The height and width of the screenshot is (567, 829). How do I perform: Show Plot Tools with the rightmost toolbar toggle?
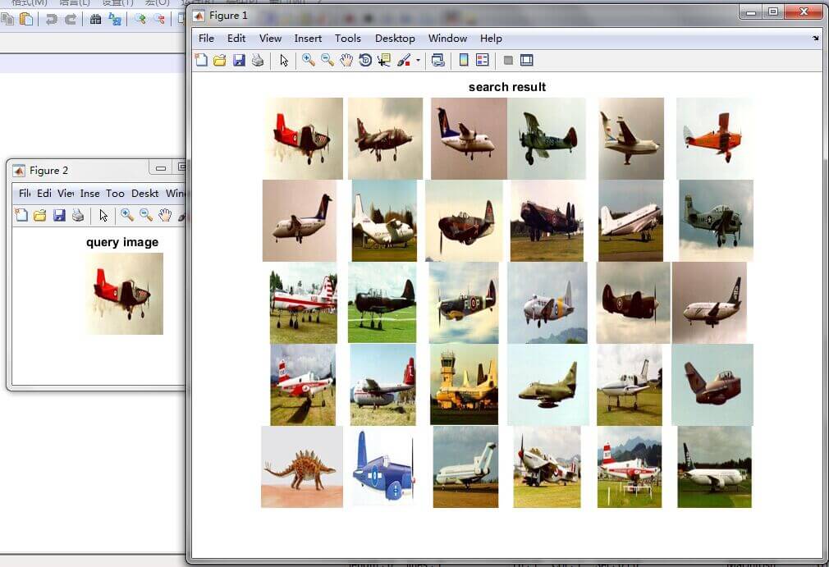click(526, 60)
